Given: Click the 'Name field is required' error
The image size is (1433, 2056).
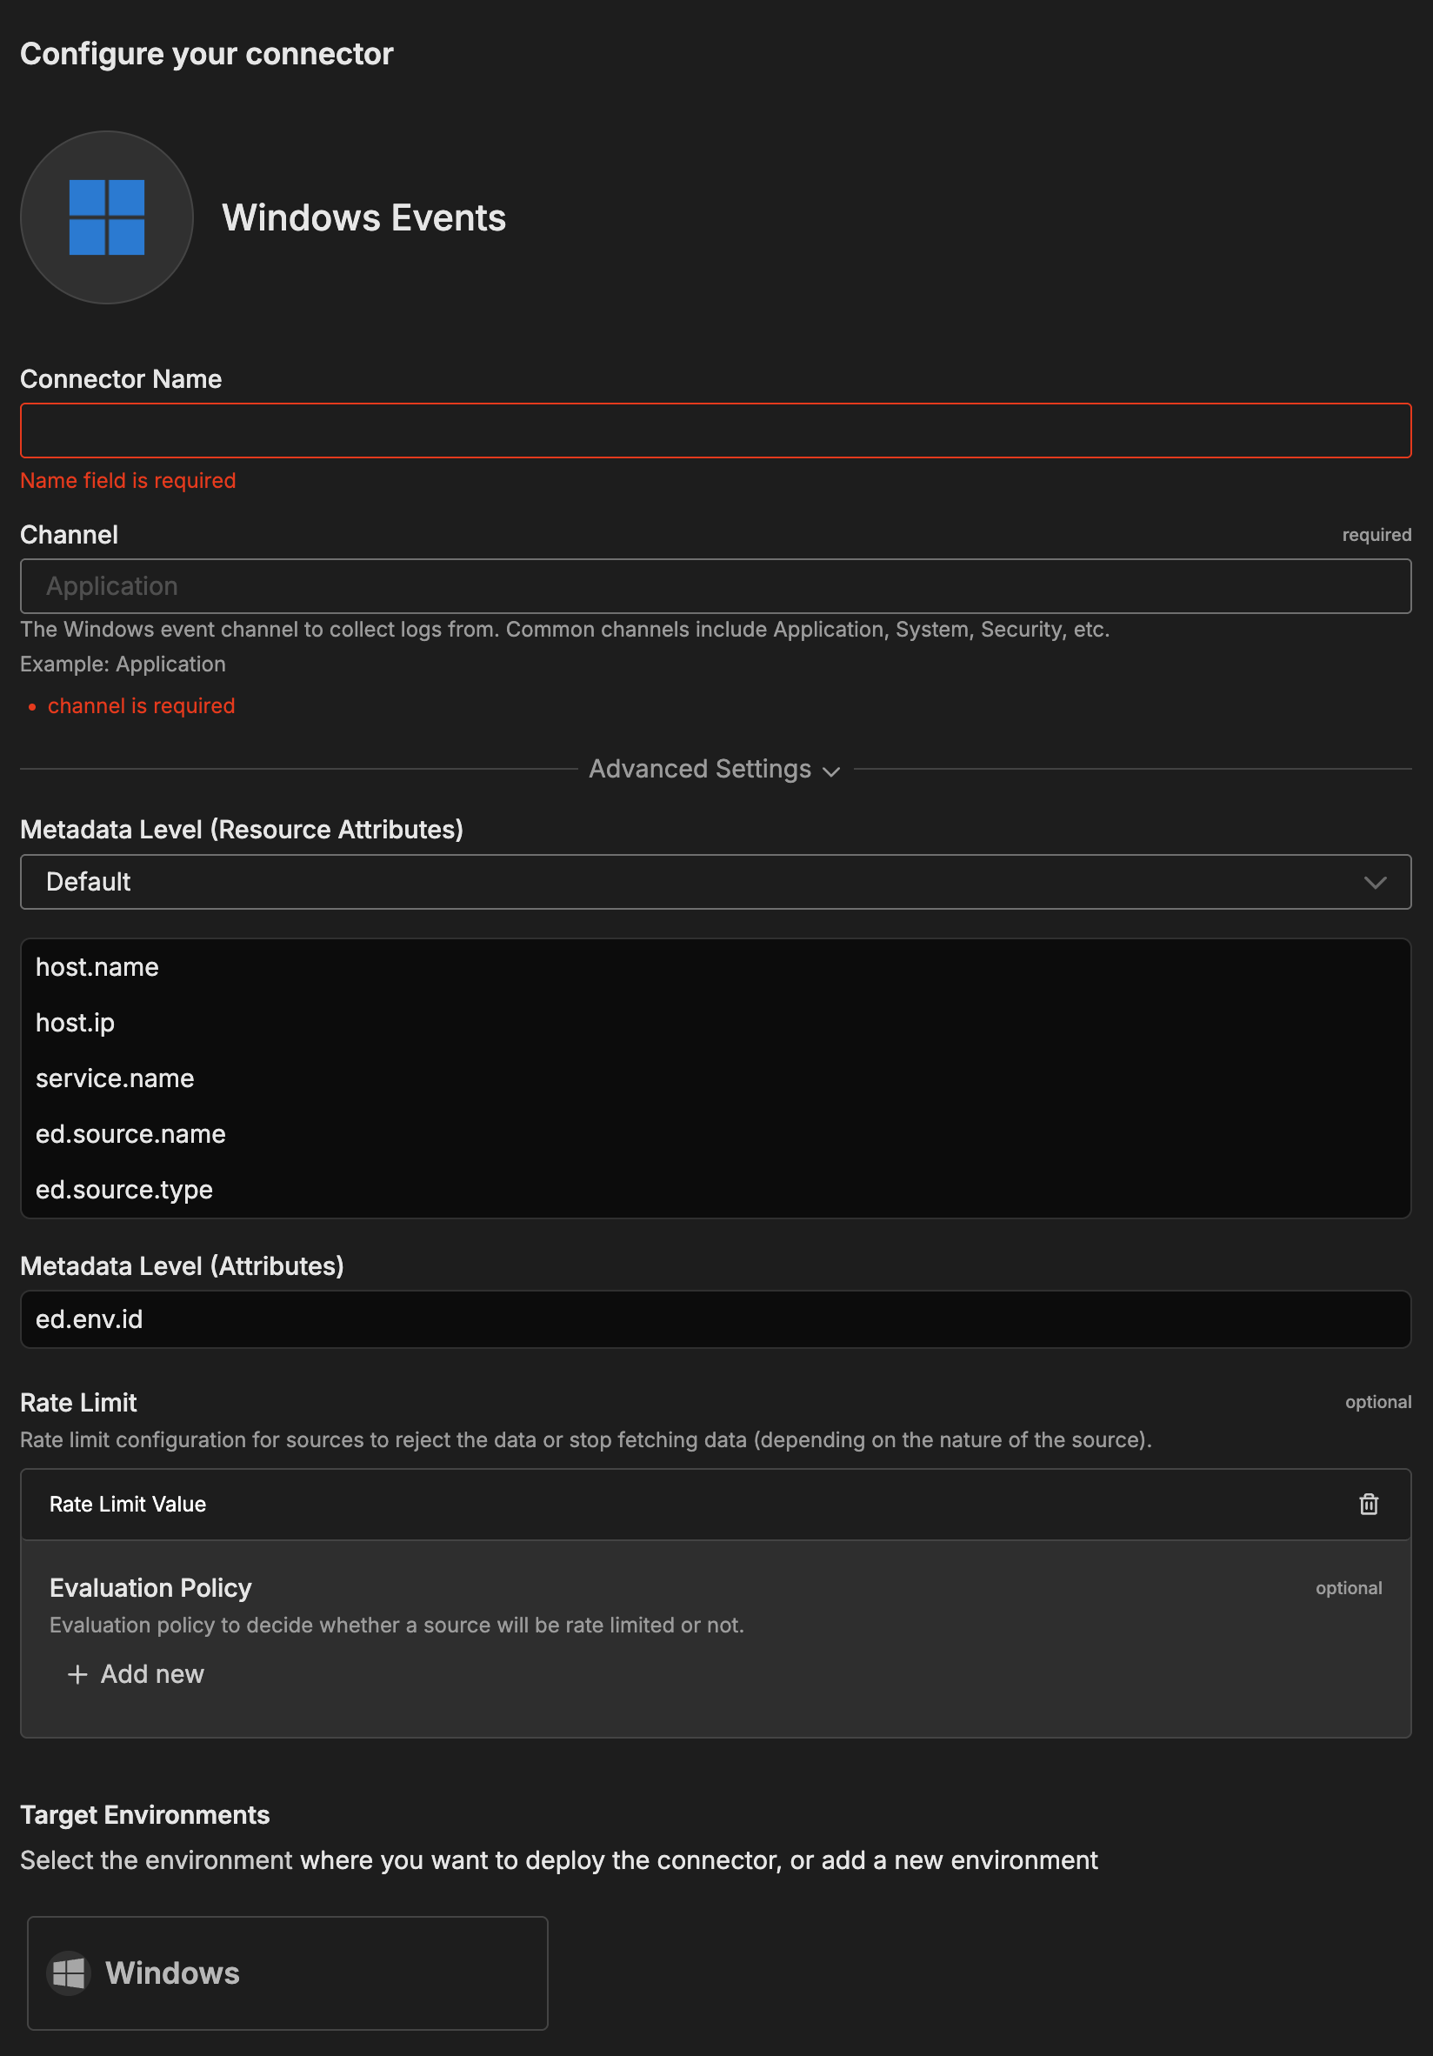Looking at the screenshot, I should [128, 481].
